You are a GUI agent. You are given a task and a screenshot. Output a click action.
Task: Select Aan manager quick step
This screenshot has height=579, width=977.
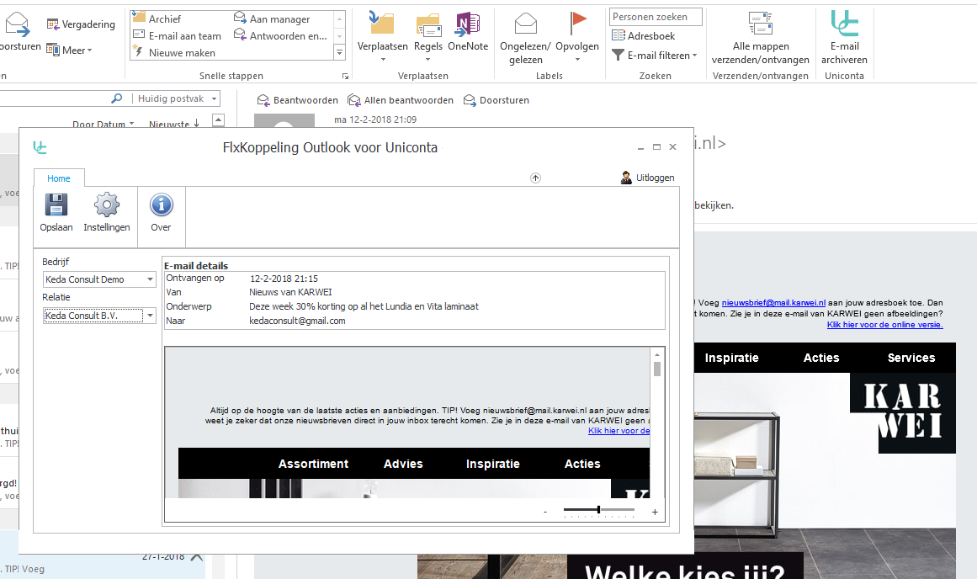[x=272, y=19]
